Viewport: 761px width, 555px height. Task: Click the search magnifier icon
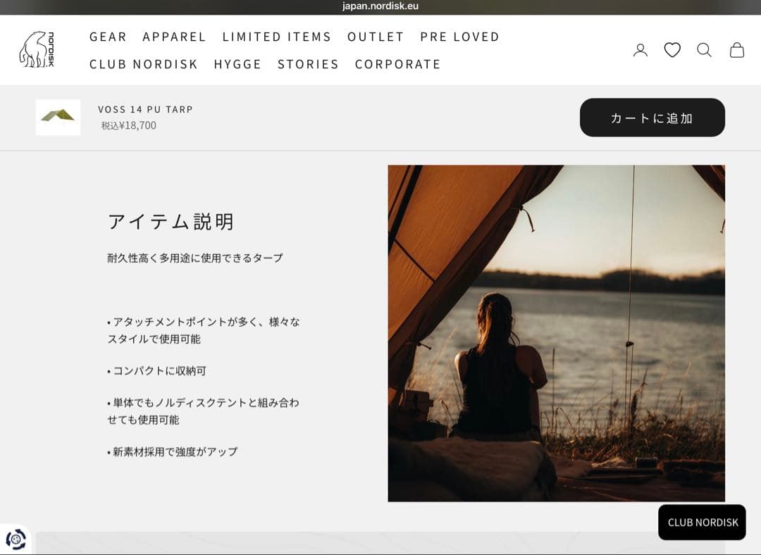click(x=704, y=50)
